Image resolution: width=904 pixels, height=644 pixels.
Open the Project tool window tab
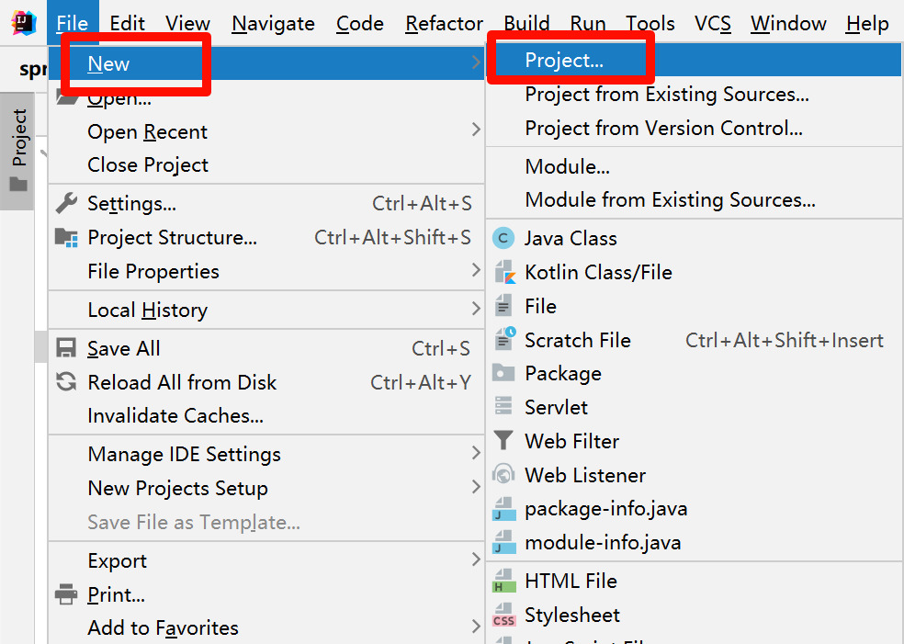coord(19,150)
